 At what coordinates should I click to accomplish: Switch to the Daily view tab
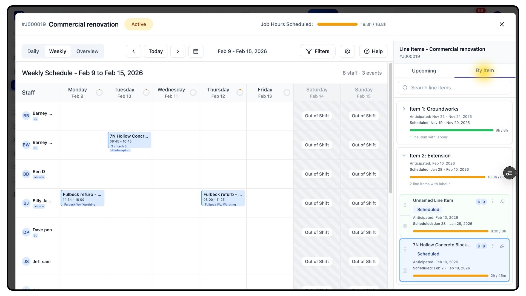pyautogui.click(x=33, y=51)
